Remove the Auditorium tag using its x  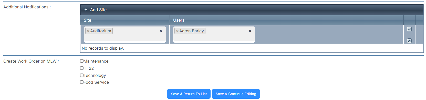[88, 31]
